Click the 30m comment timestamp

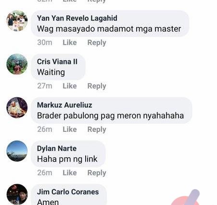pos(45,42)
